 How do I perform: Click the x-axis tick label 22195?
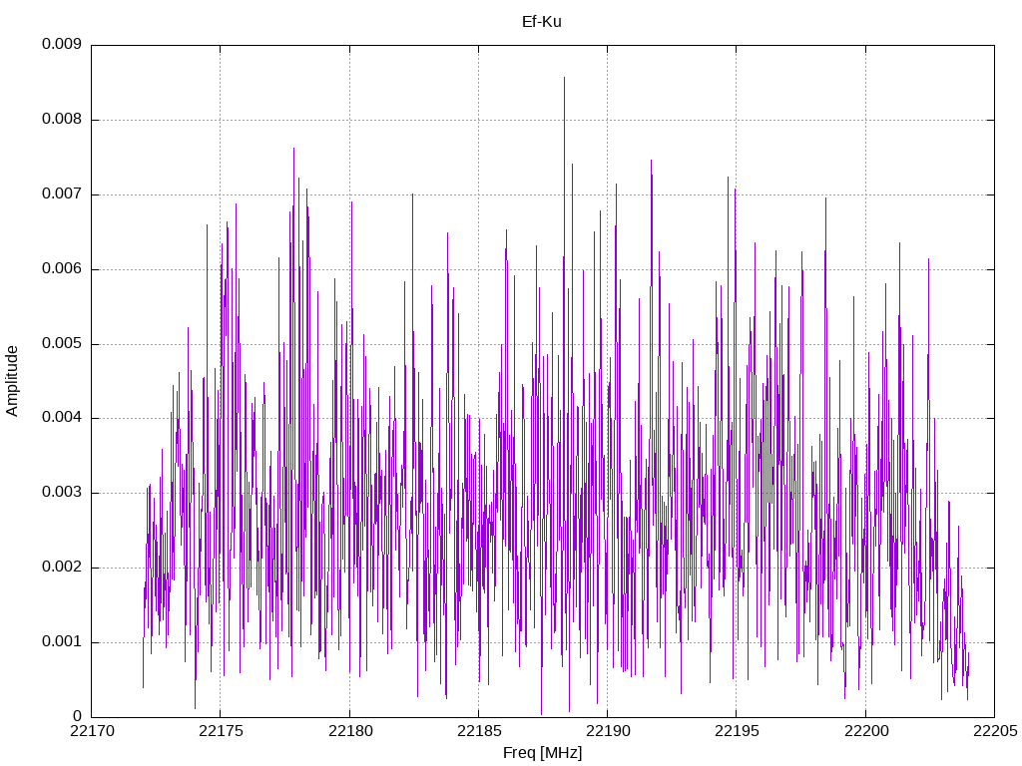(738, 731)
